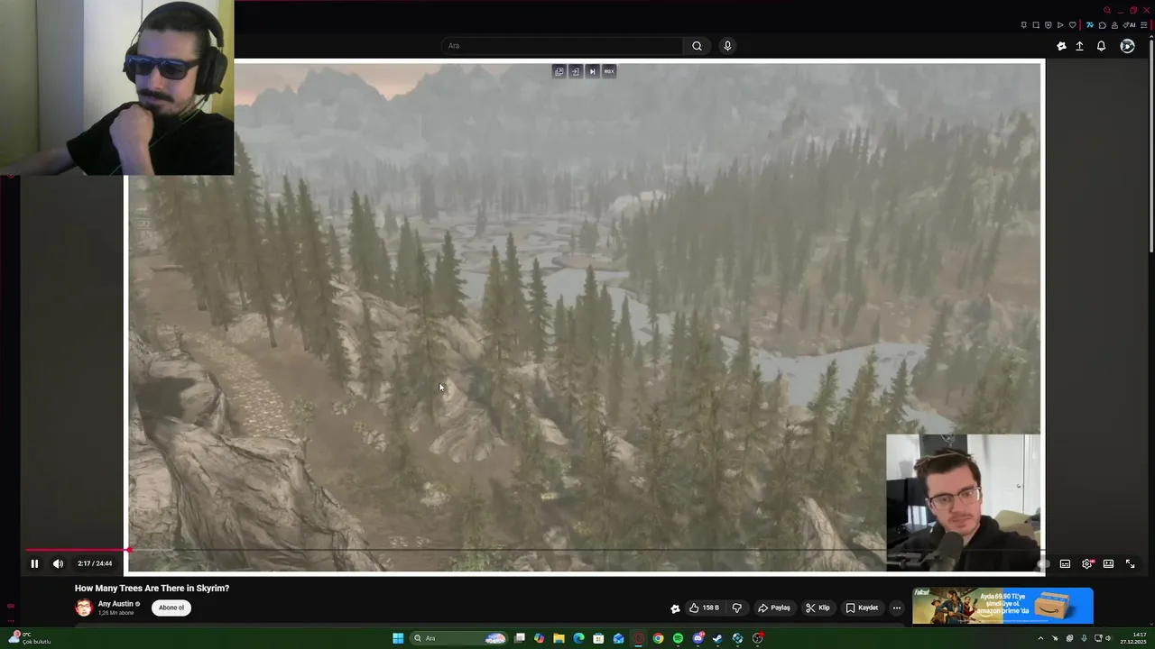Mute the video volume
1155x649 pixels.
58,563
